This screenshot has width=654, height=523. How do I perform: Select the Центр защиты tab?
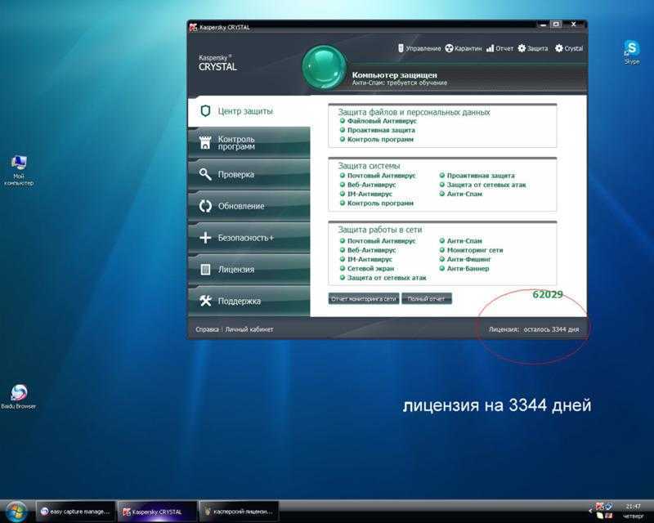pos(249,111)
